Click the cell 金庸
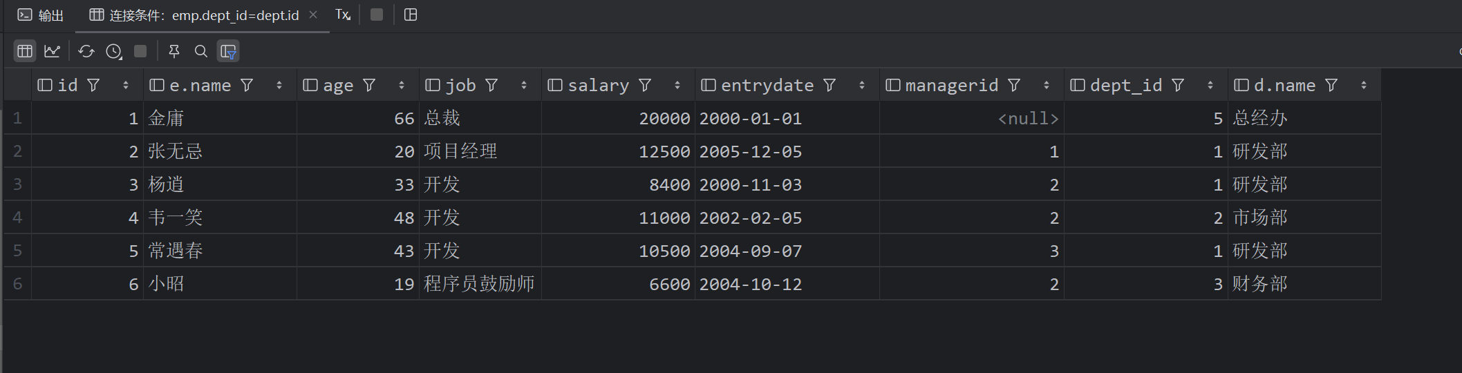The image size is (1462, 373). [x=220, y=118]
